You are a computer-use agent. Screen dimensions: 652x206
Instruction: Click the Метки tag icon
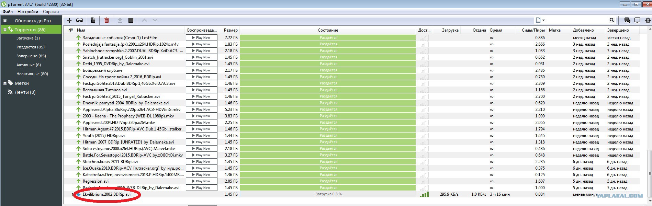11,83
